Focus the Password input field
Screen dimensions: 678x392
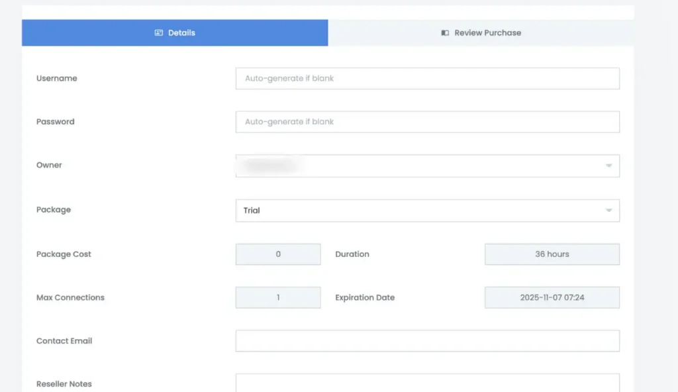click(427, 122)
